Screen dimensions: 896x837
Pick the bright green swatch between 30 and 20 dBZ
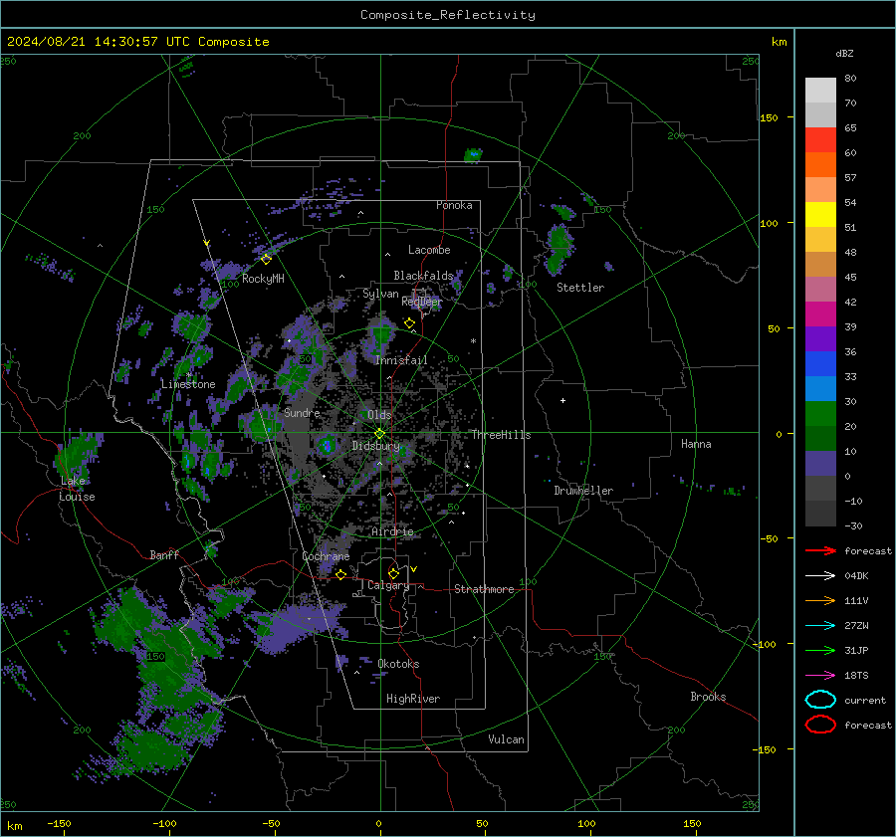coord(820,414)
